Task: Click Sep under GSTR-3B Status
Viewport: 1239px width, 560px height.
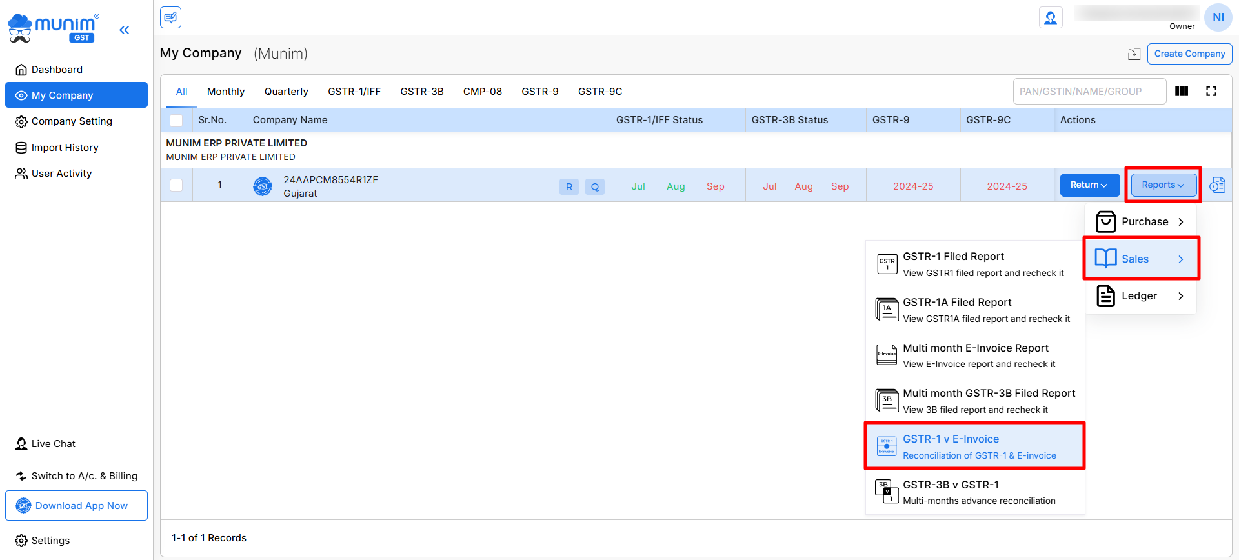Action: [840, 186]
